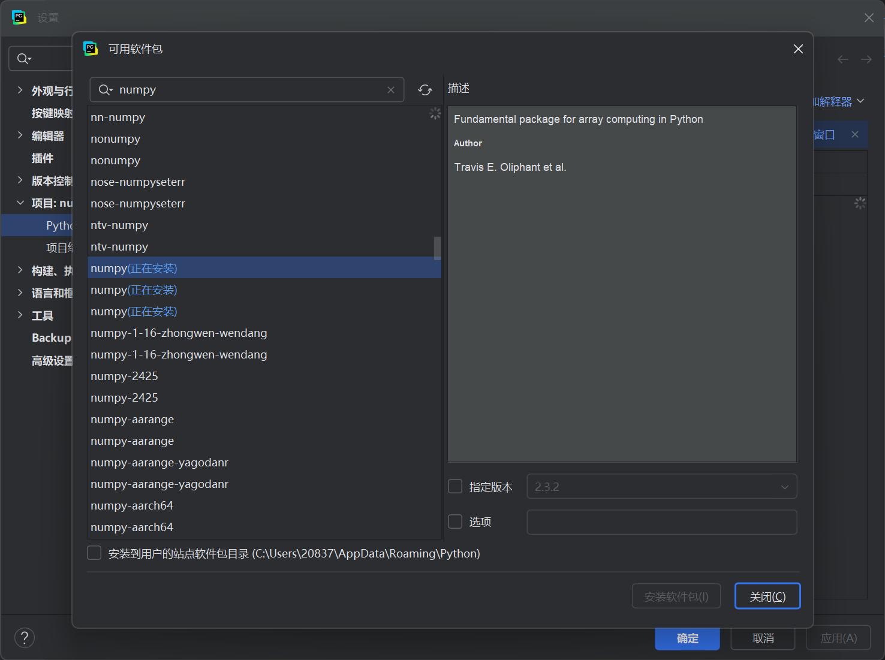Viewport: 885px width, 660px height.
Task: Click the help question mark icon
Action: 25,638
